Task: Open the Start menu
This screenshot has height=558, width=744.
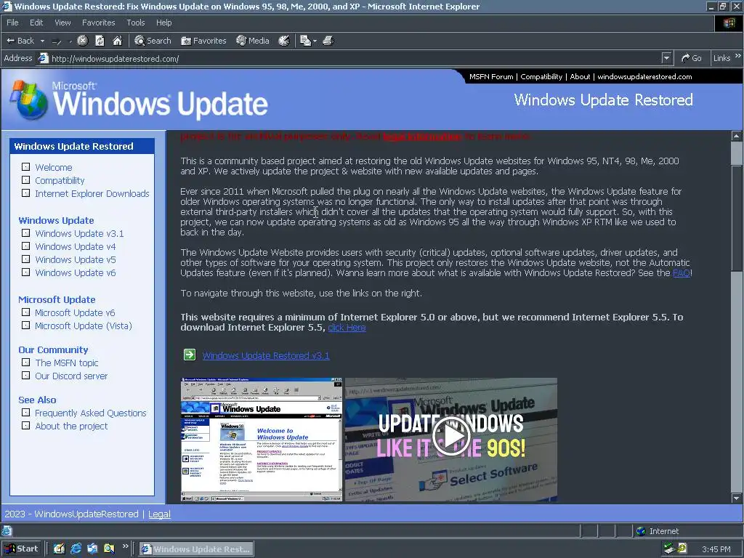Action: (21, 549)
